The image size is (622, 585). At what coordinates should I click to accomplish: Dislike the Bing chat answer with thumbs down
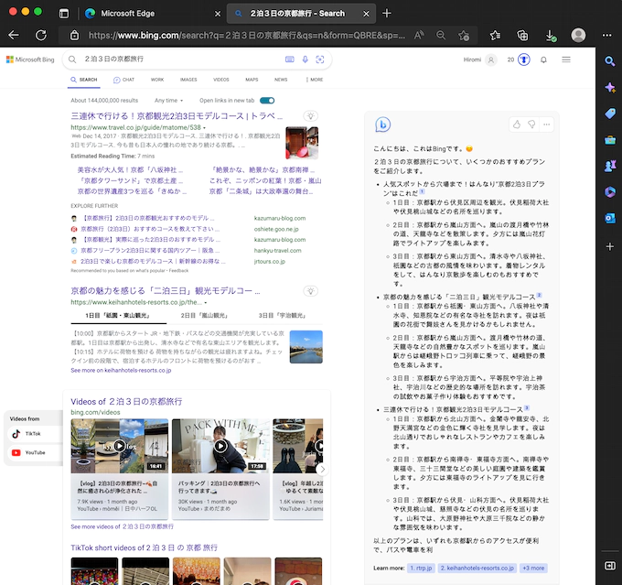(x=531, y=125)
